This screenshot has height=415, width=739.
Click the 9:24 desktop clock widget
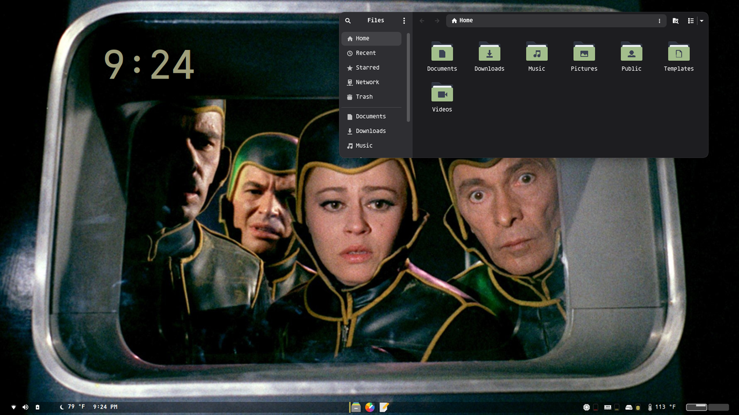pos(149,65)
